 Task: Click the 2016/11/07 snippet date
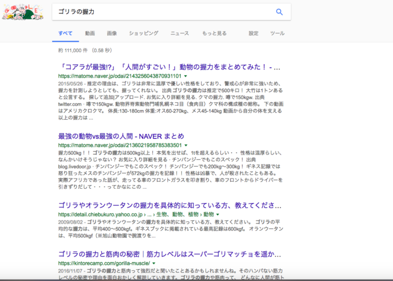[70, 271]
